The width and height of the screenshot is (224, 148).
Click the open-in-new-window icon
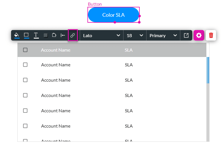[x=186, y=35]
